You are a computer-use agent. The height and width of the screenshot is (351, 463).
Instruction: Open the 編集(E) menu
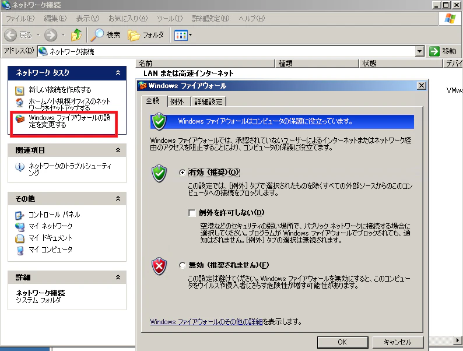point(55,19)
